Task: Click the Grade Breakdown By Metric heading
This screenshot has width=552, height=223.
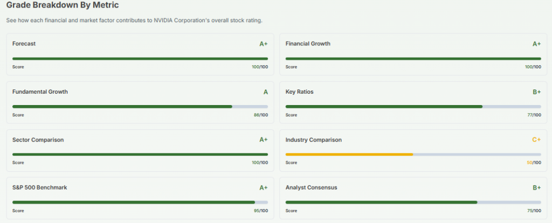Action: coord(63,5)
